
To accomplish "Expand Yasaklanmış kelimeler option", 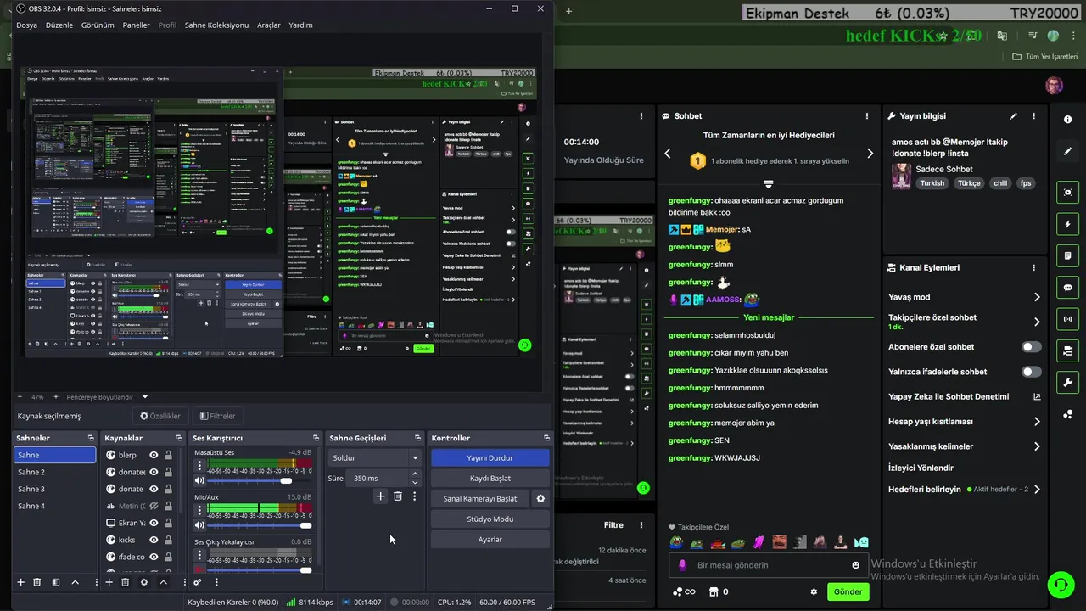I will coord(1036,446).
